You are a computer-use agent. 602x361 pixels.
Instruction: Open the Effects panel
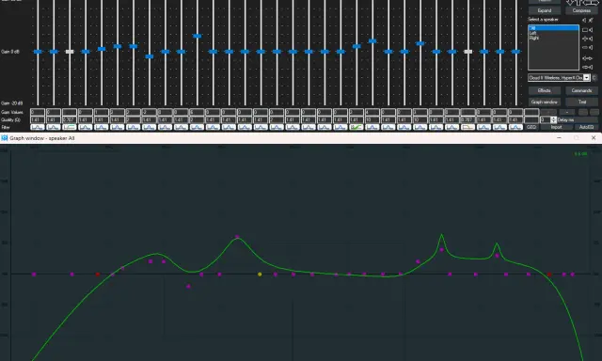(x=544, y=90)
